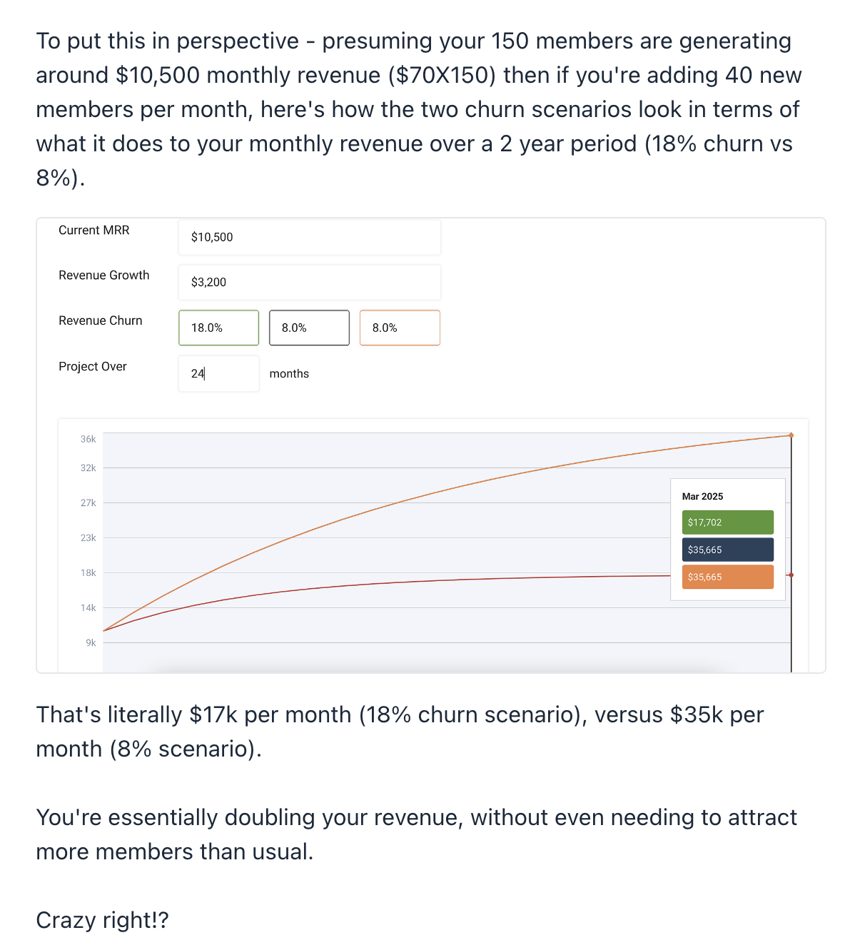Click the 18k y-axis label
The image size is (855, 945).
coord(88,572)
